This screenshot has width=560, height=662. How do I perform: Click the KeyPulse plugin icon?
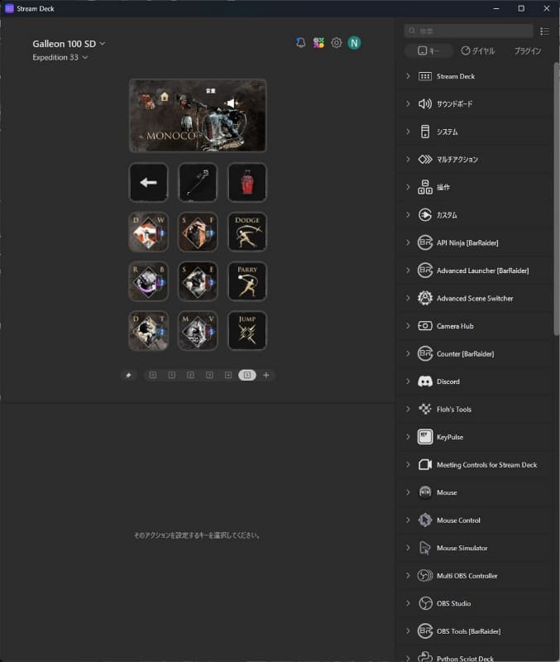point(425,437)
